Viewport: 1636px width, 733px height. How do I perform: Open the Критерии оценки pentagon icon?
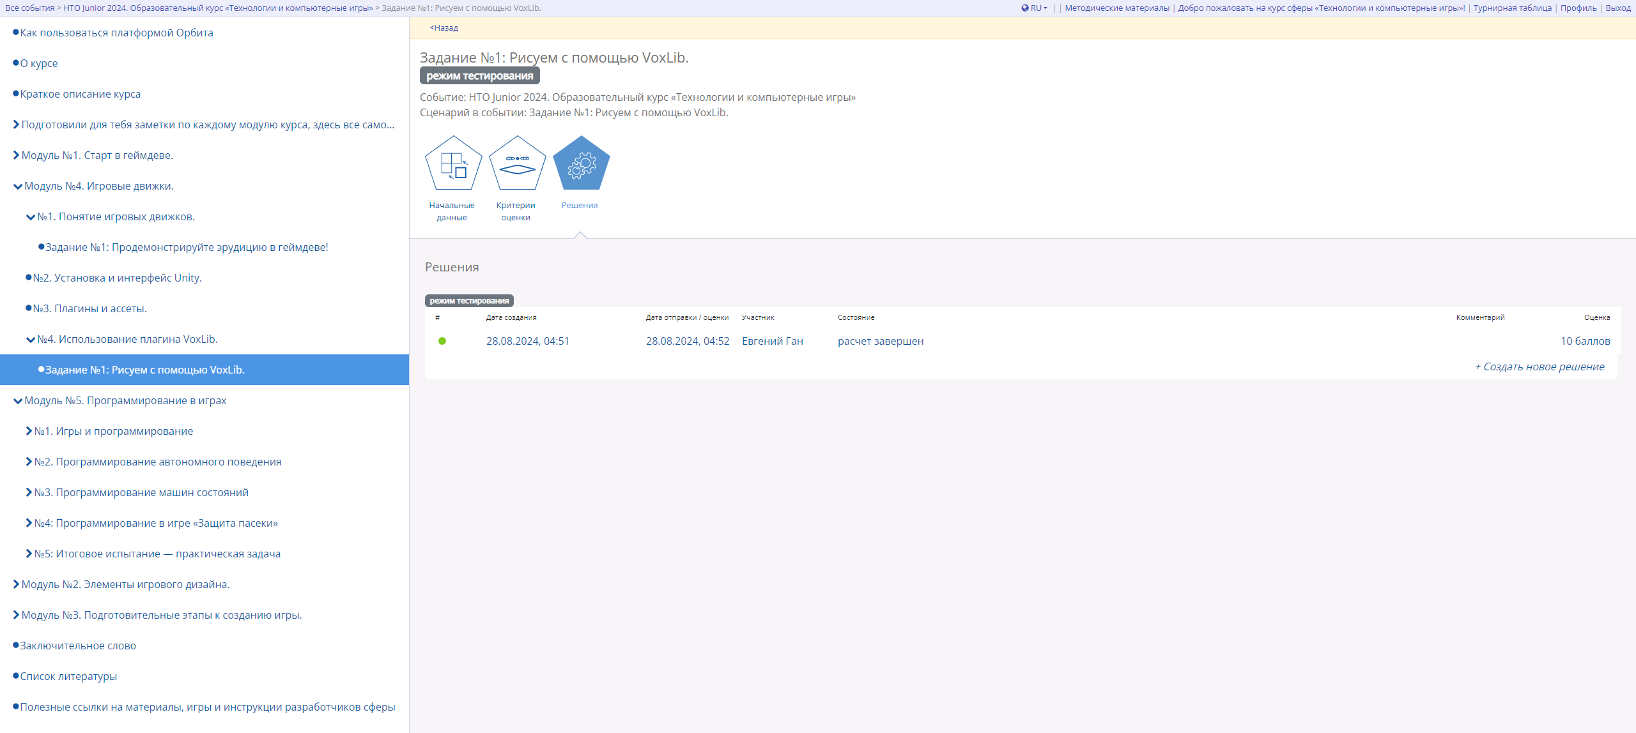(517, 164)
